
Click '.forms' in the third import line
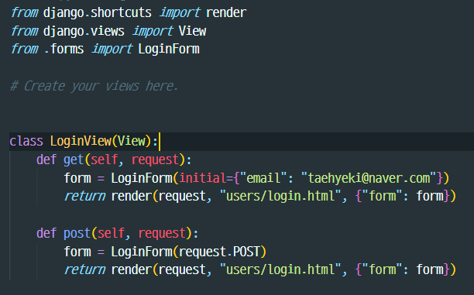pyautogui.click(x=64, y=50)
